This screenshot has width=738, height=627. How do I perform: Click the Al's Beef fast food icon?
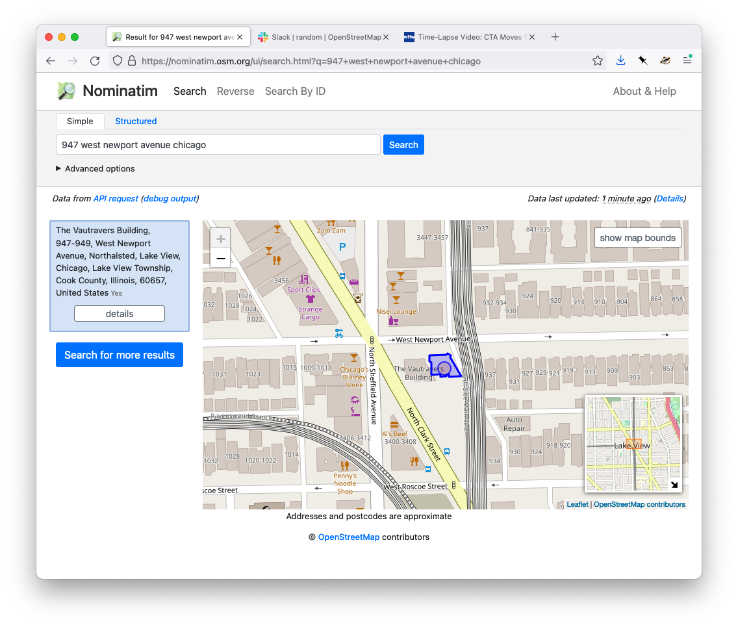(x=394, y=424)
